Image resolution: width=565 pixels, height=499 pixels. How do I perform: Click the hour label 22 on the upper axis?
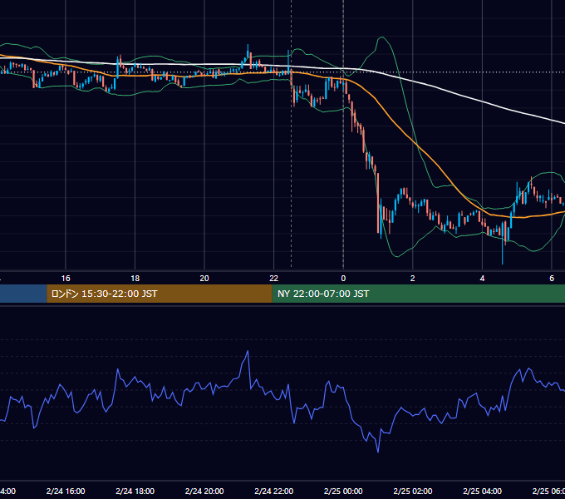274,279
